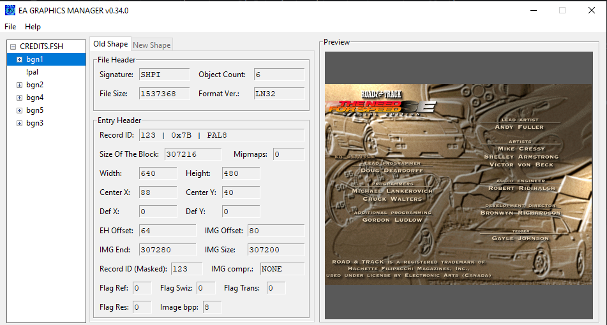This screenshot has width=607, height=325.
Task: Switch to the Old Shape tab
Action: 110,44
